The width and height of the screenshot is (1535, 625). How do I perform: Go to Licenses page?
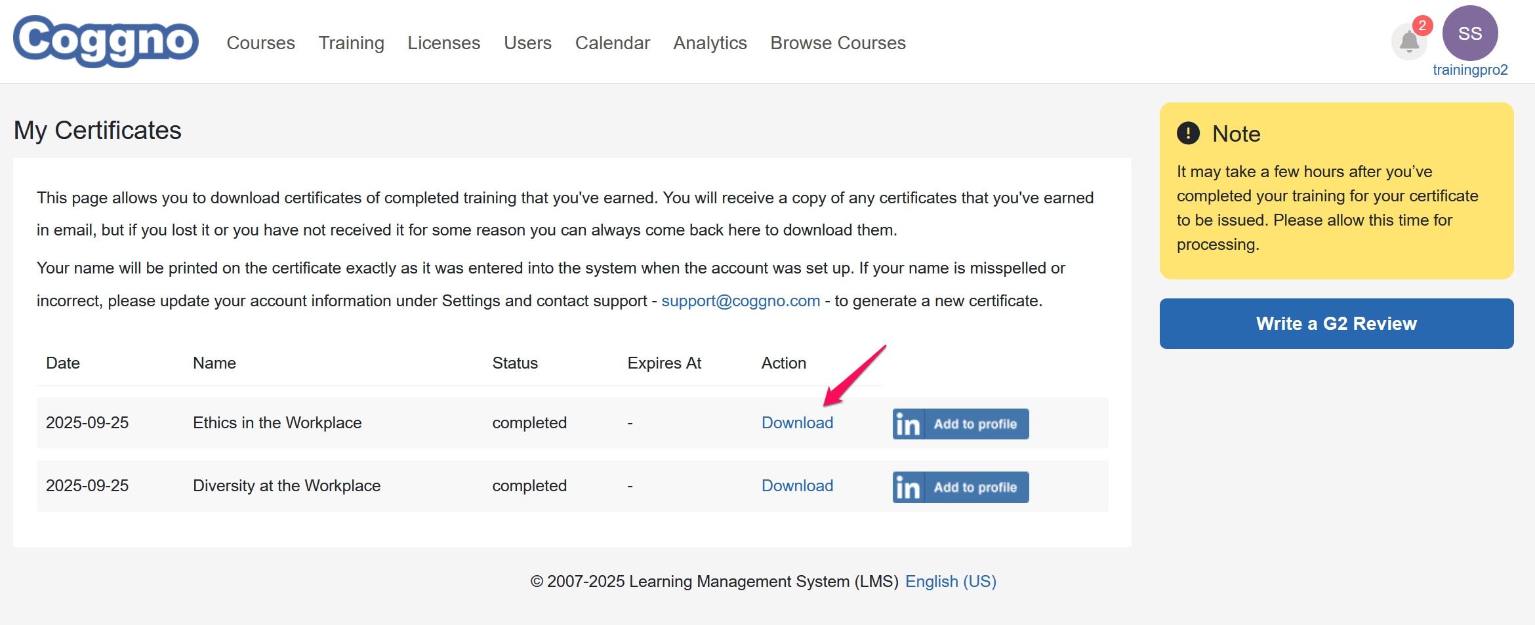coord(443,43)
